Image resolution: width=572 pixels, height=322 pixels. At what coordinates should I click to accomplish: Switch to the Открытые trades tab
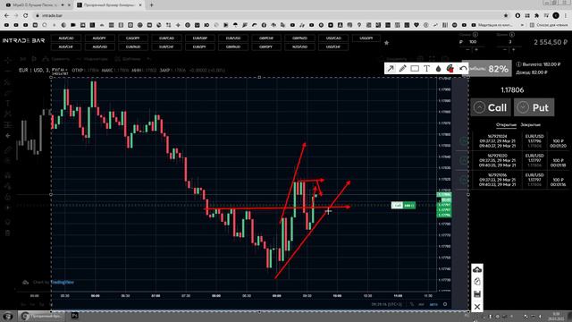pos(506,125)
